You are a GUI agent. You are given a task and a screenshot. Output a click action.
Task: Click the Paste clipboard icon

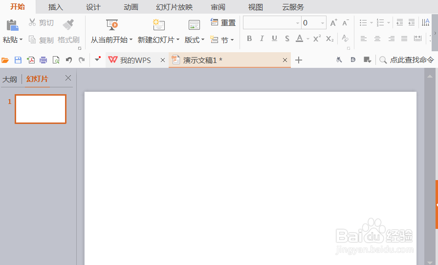coord(13,25)
